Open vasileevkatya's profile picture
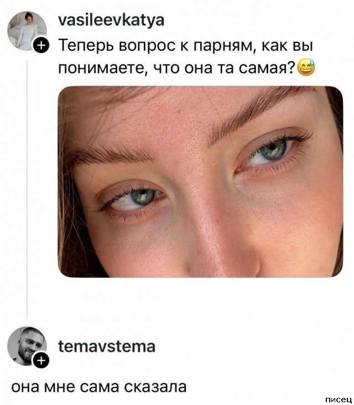The width and height of the screenshot is (354, 405). (x=27, y=30)
